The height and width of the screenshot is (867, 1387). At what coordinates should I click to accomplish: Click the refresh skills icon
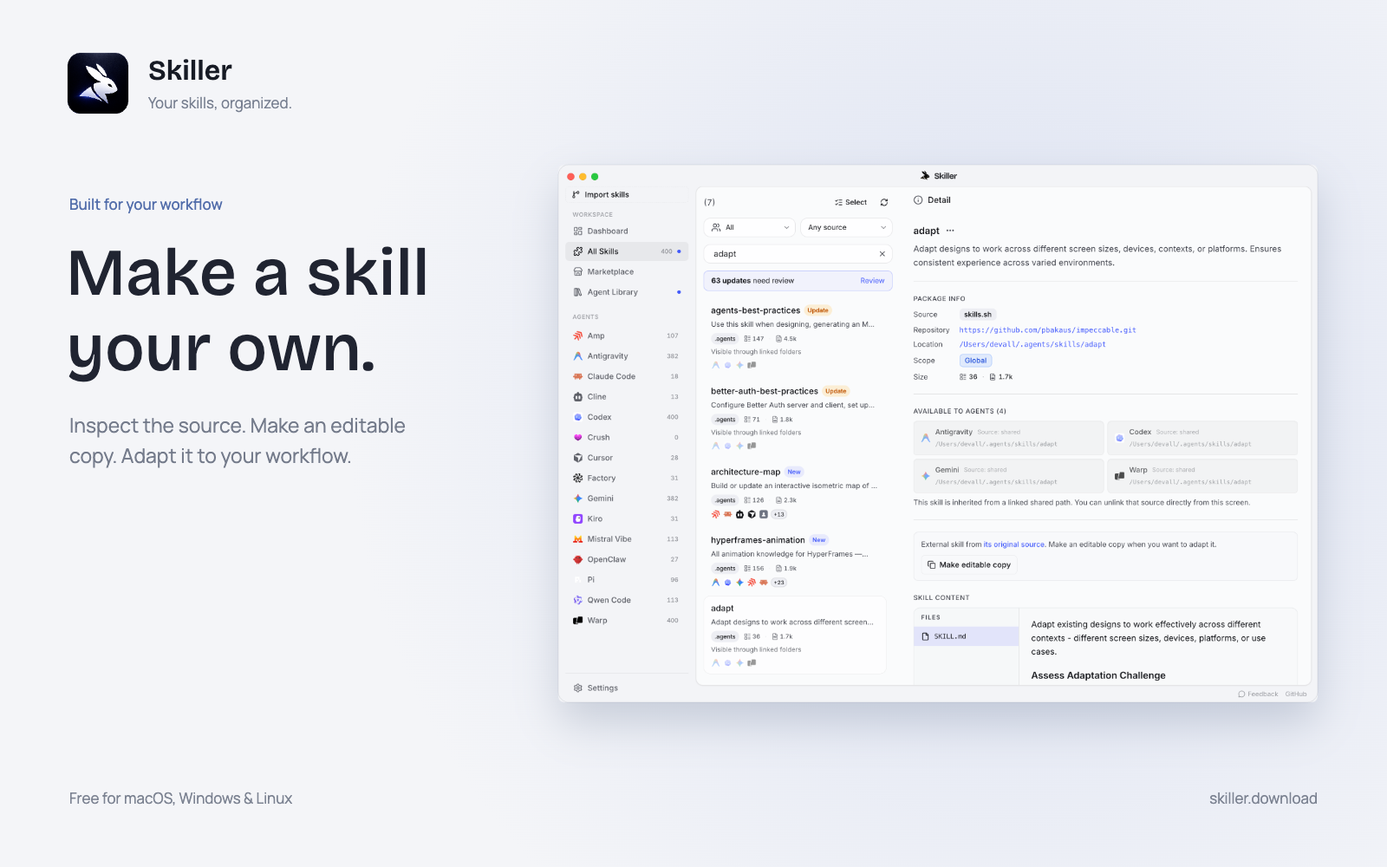(x=884, y=202)
